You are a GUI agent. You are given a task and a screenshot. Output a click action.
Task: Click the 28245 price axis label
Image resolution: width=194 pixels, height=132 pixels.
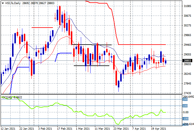pyautogui.click(x=187, y=74)
